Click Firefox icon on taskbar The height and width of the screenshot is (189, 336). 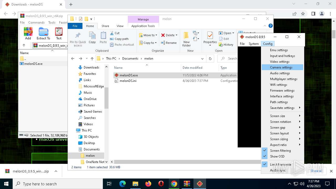pyautogui.click(x=148, y=184)
